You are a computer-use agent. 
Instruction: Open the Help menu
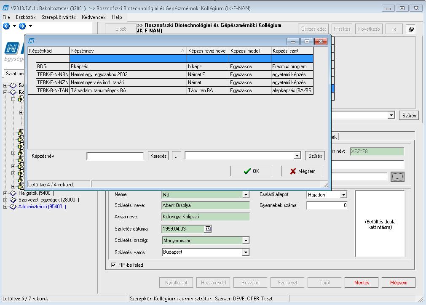point(117,17)
